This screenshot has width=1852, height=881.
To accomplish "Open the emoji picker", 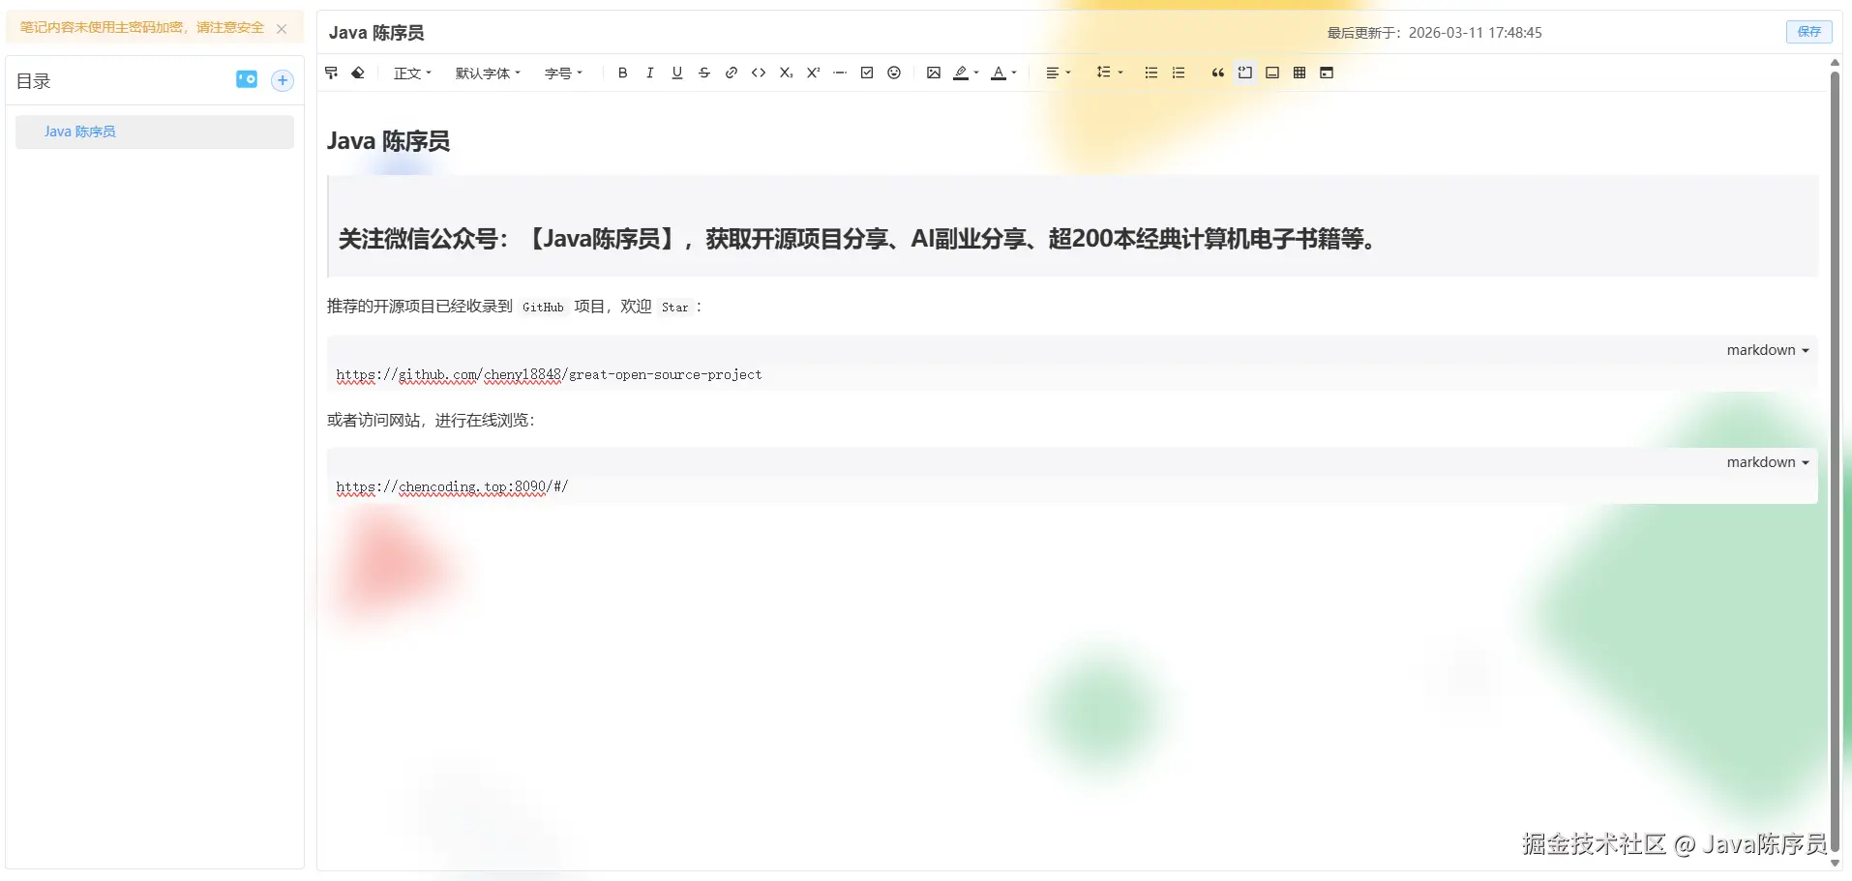I will tap(894, 73).
